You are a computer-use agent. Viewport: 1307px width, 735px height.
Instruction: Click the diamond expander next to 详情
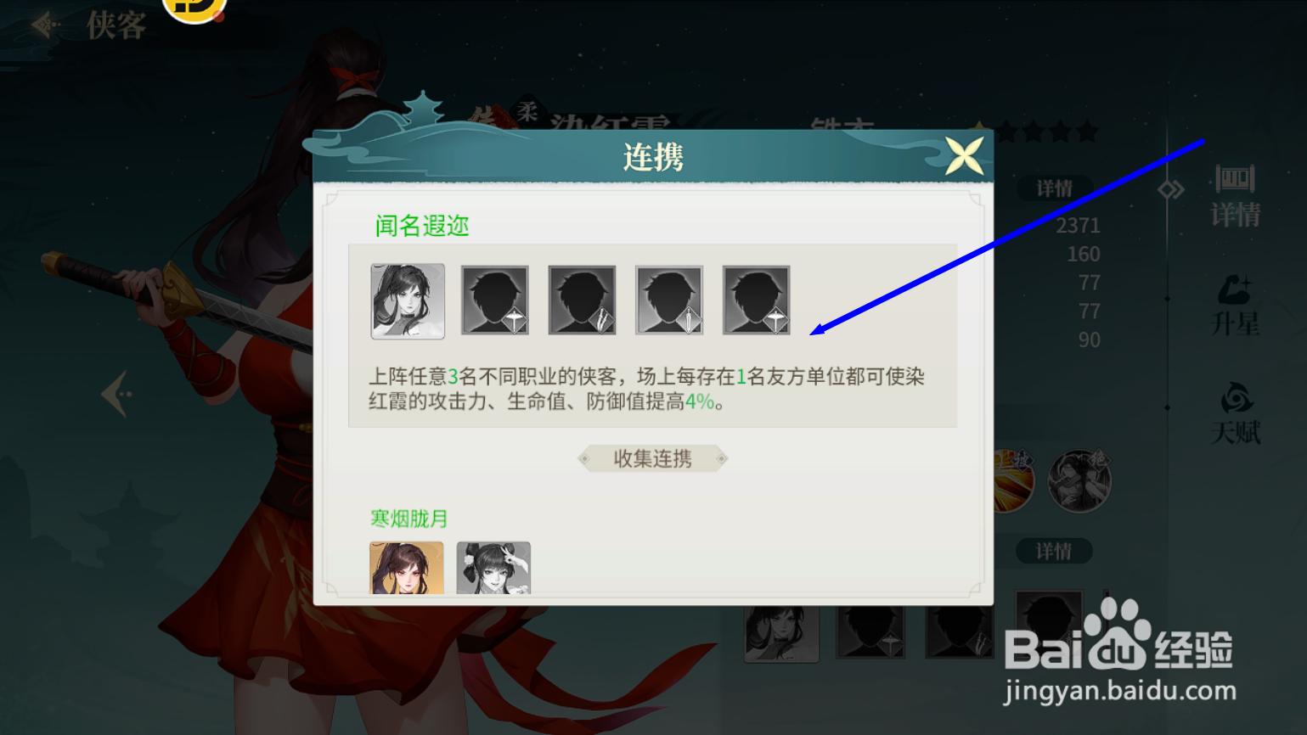point(1171,189)
